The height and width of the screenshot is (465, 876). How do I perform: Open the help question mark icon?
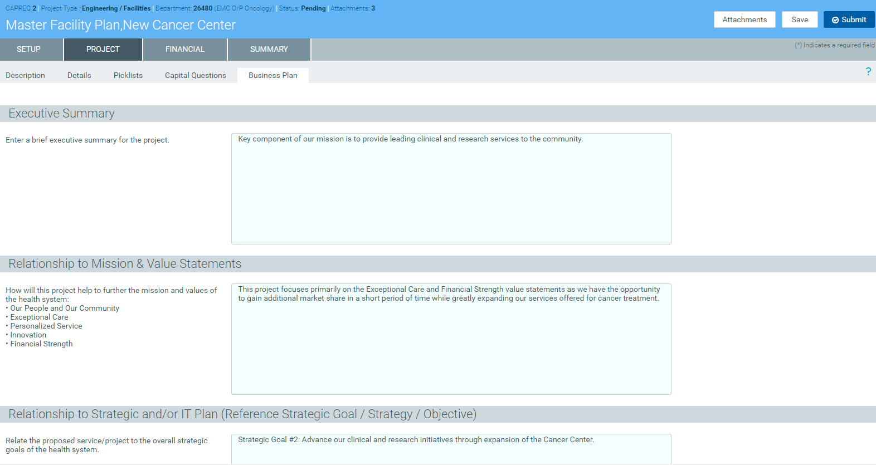click(x=868, y=71)
